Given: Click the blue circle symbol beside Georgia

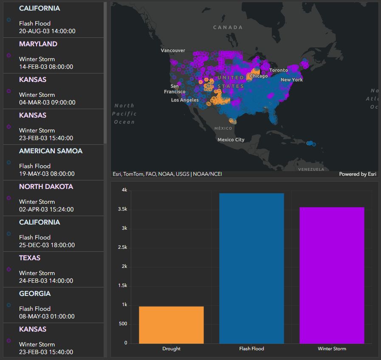Looking at the screenshot, I should pos(9,305).
